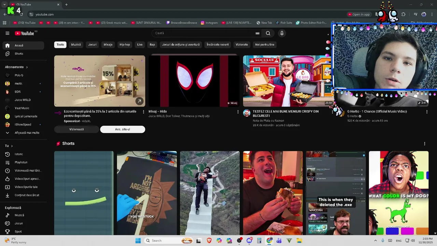This screenshot has width=437, height=246.
Task: Open Pixlr Suite bookmark
Action: coord(283,23)
